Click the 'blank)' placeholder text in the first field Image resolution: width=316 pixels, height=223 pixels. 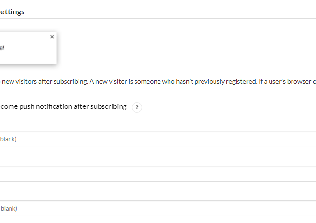pyautogui.click(x=8, y=139)
